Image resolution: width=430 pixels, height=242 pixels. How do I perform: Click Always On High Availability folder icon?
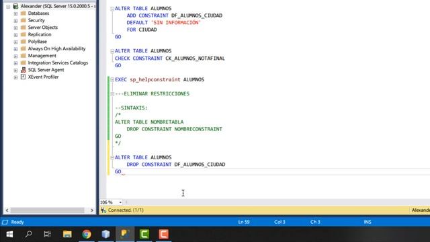24,48
